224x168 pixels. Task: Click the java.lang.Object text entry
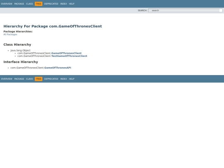(20, 51)
